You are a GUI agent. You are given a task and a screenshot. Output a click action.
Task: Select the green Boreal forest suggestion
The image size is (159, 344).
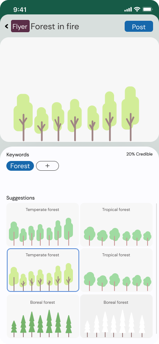point(42,316)
